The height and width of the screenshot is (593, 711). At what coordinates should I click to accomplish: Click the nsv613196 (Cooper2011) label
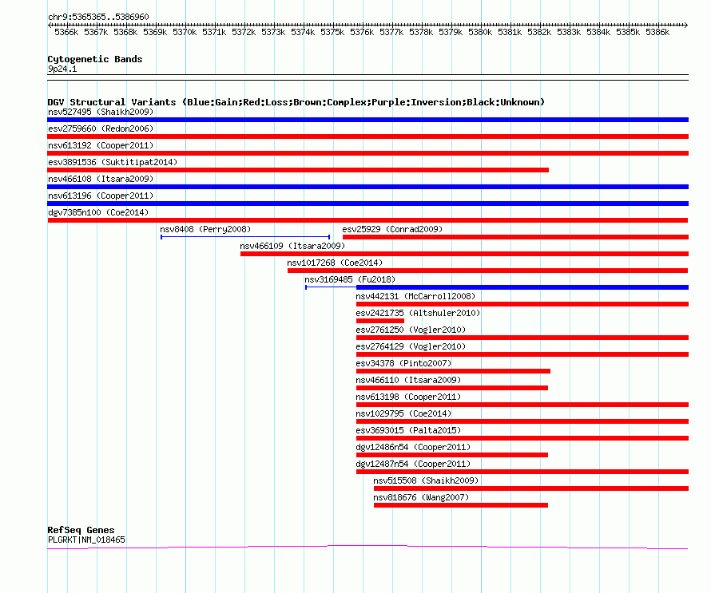click(101, 196)
